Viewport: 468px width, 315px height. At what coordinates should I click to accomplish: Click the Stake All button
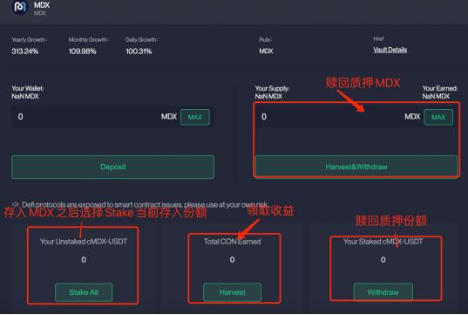pyautogui.click(x=84, y=292)
